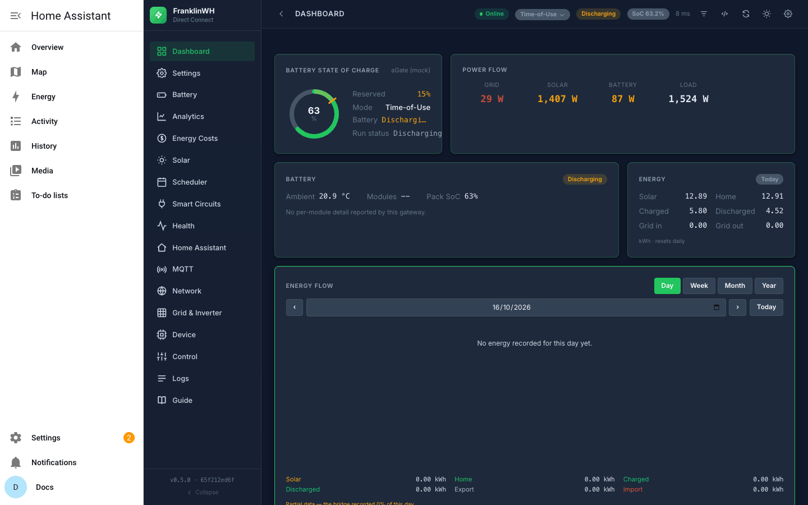Click the filter icon in top bar
808x505 pixels.
point(704,14)
